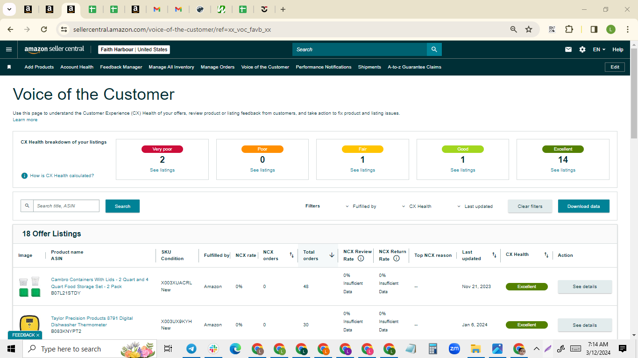Click info icon beside How is CX Health calculated

coord(24,176)
